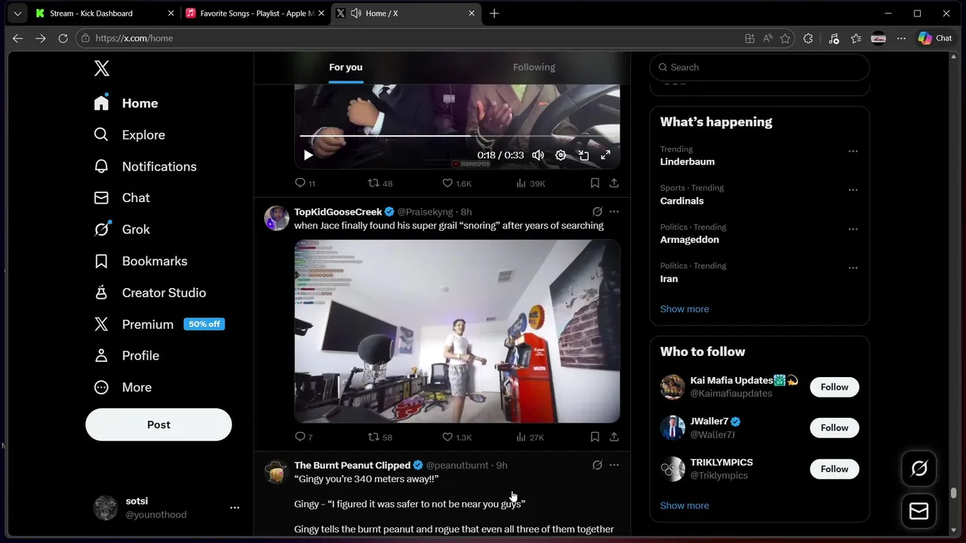Like the post with 1.6K likes

(457, 183)
